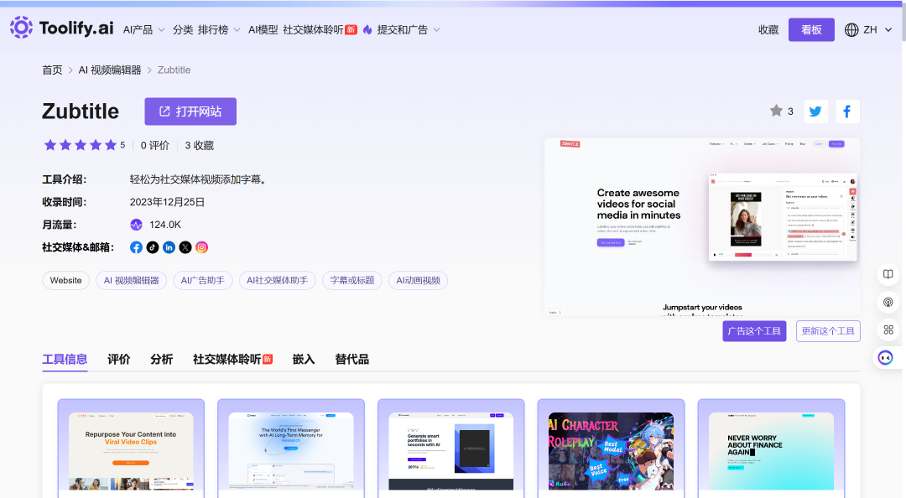Switch to the 评价 tab
Screen dimensions: 906x498
coord(119,360)
